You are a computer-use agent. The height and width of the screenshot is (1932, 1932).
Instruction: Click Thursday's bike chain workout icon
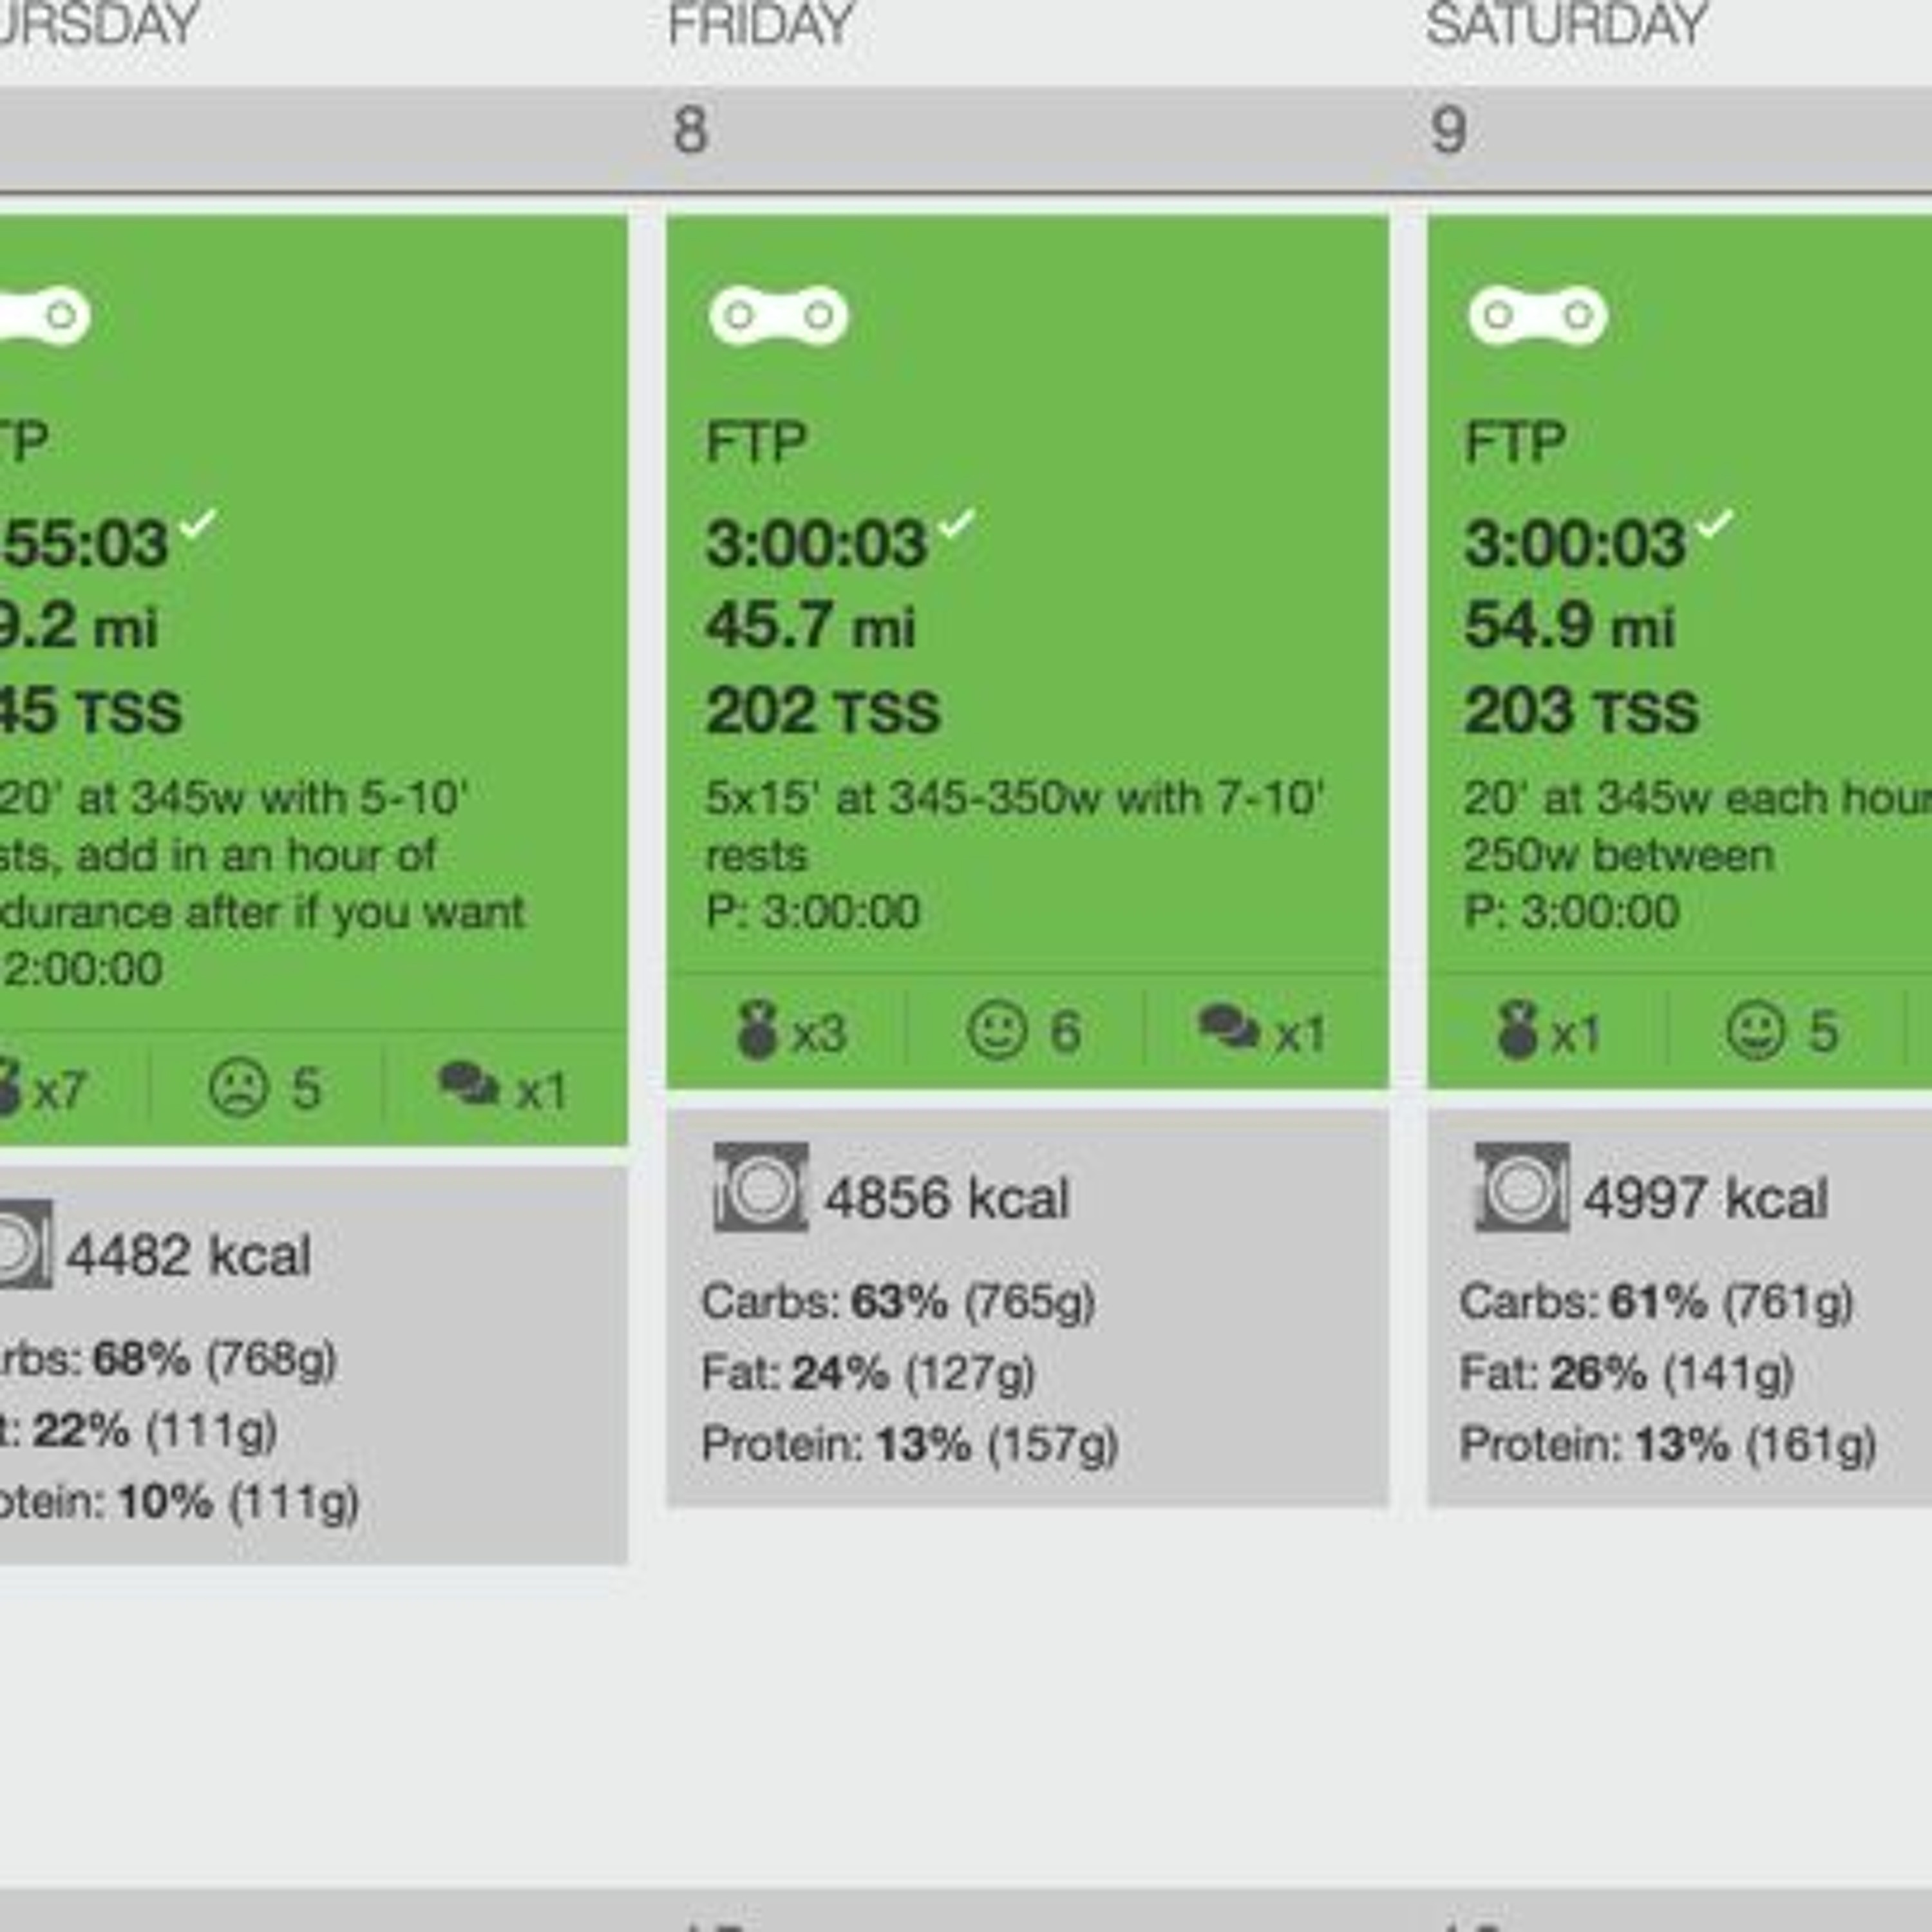[45, 316]
